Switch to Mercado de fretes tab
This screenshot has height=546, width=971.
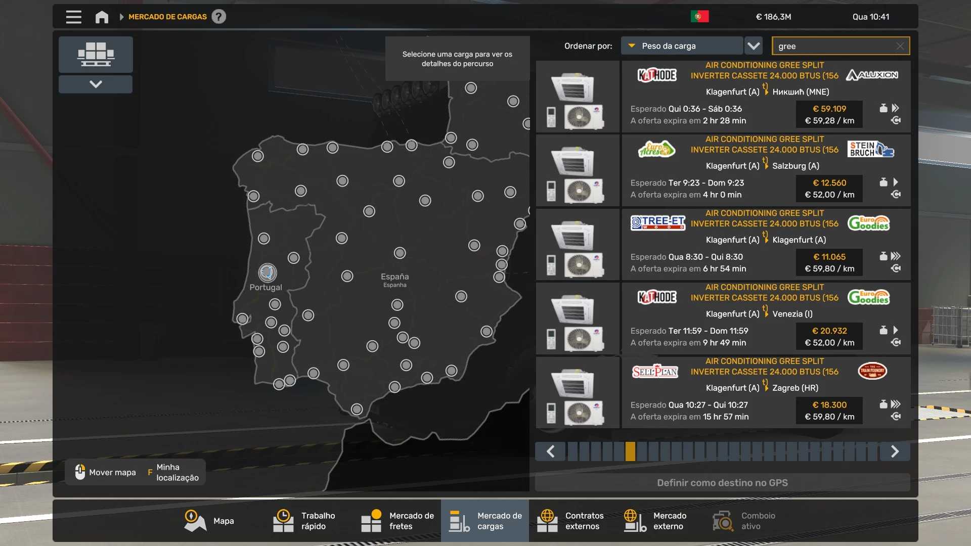(x=398, y=521)
